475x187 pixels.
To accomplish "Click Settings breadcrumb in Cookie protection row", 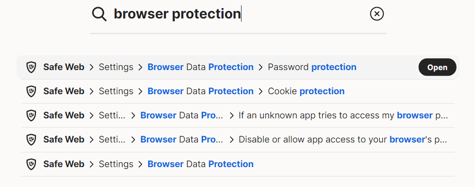I will [x=116, y=91].
